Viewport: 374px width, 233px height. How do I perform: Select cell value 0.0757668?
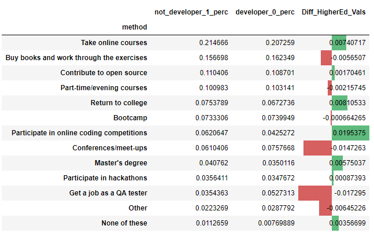pyautogui.click(x=279, y=147)
